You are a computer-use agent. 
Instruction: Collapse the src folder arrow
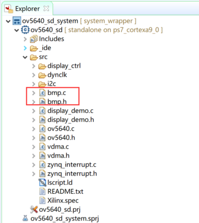pos(25,57)
